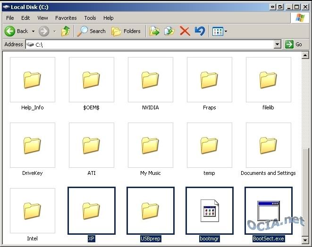Select the BootSect.exe program icon
The width and height of the screenshot is (312, 247).
pos(268,210)
